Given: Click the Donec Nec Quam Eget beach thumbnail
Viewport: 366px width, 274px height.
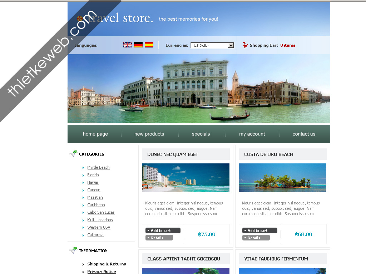Looking at the screenshot, I should pyautogui.click(x=186, y=178).
